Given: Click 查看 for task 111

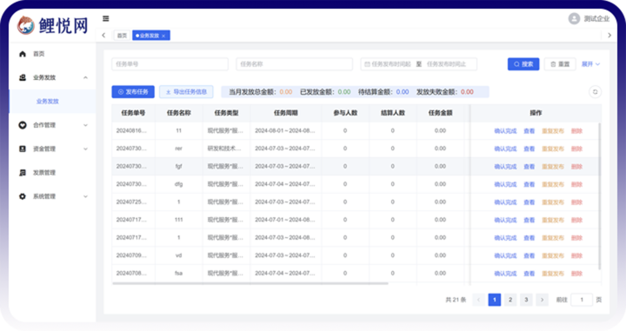Looking at the screenshot, I should point(529,220).
